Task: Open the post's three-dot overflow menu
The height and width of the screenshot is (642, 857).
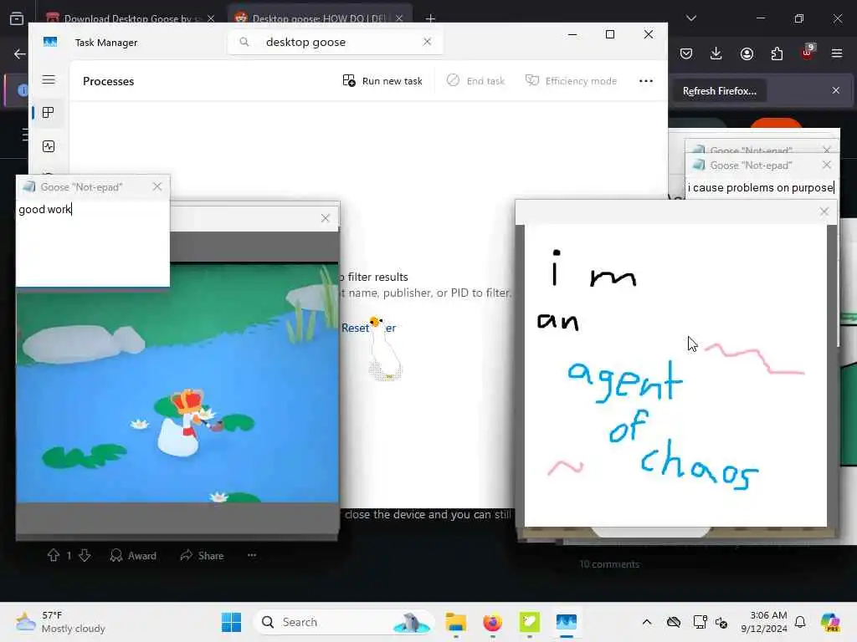Action: point(251,555)
